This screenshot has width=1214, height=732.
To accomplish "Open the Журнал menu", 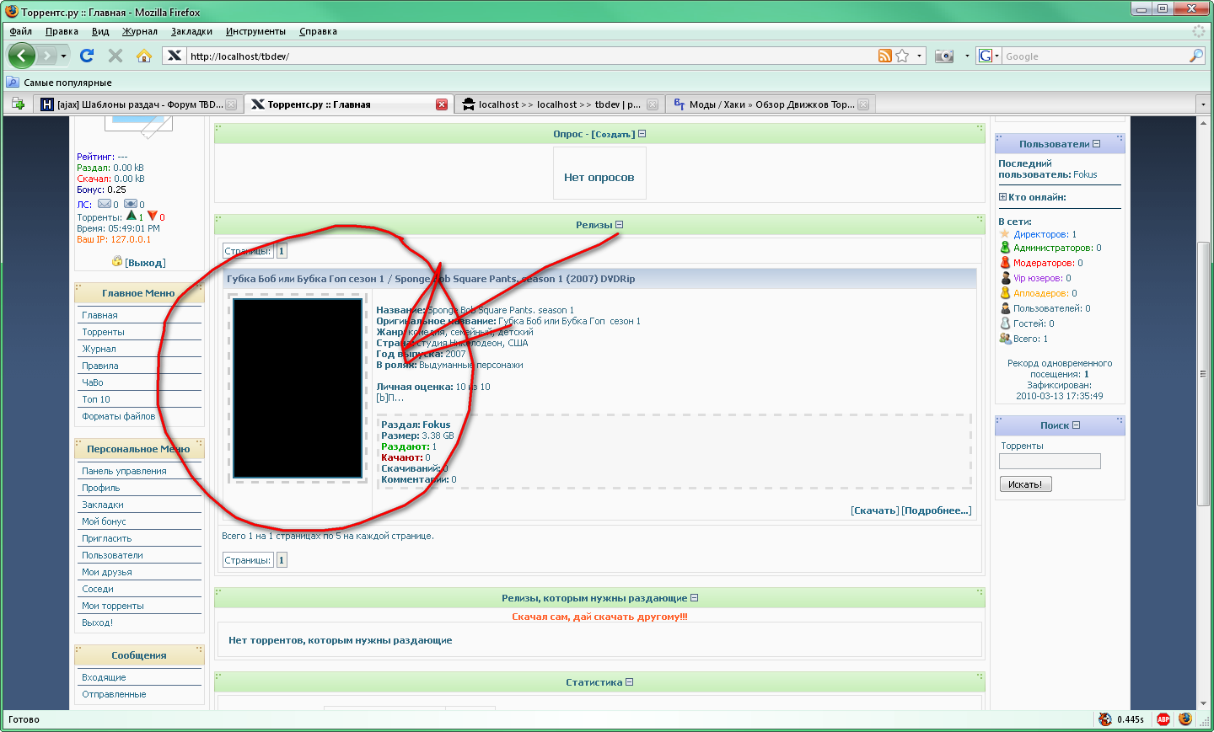I will point(140,31).
